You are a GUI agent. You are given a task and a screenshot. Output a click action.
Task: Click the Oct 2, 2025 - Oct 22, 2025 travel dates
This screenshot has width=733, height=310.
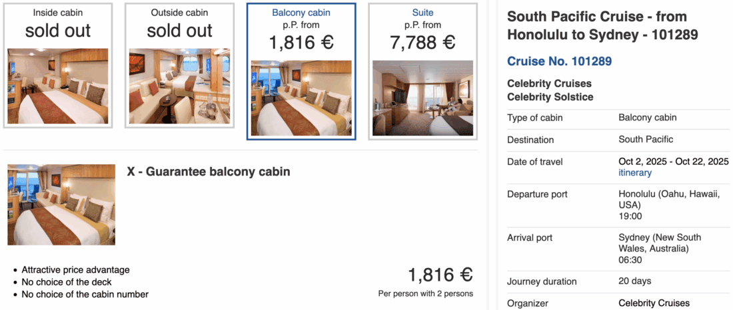pos(673,162)
